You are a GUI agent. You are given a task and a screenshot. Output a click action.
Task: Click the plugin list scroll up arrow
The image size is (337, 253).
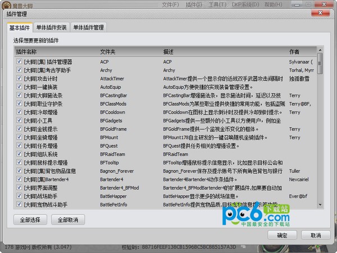tap(320, 50)
